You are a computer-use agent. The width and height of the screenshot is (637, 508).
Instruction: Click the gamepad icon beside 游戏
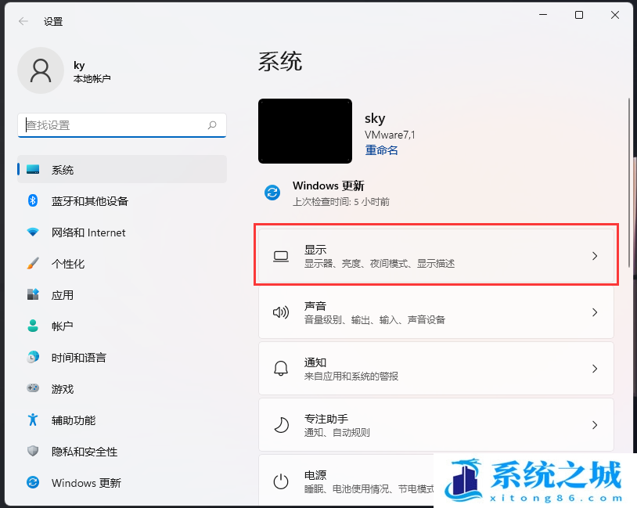33,388
